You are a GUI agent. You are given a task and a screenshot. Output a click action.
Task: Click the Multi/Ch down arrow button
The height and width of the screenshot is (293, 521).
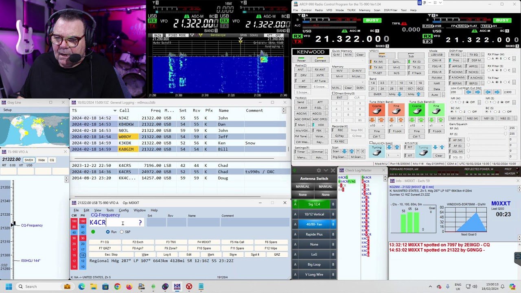pos(389,147)
